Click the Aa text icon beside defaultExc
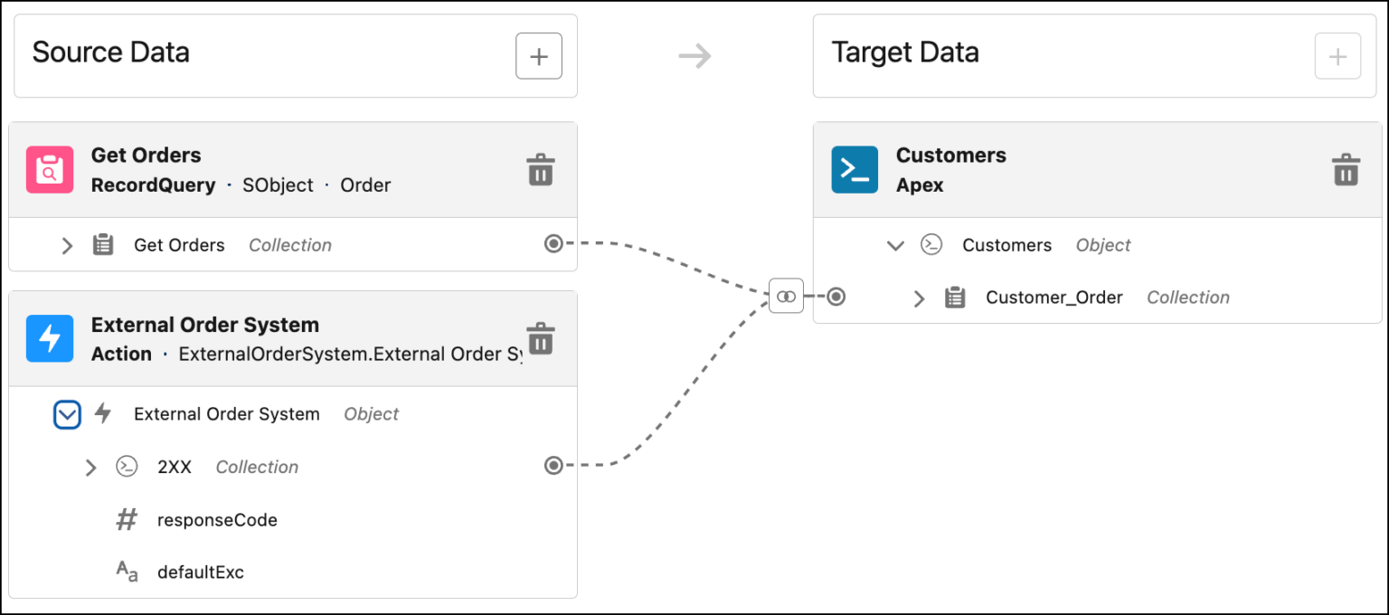The height and width of the screenshot is (615, 1389). tap(127, 572)
